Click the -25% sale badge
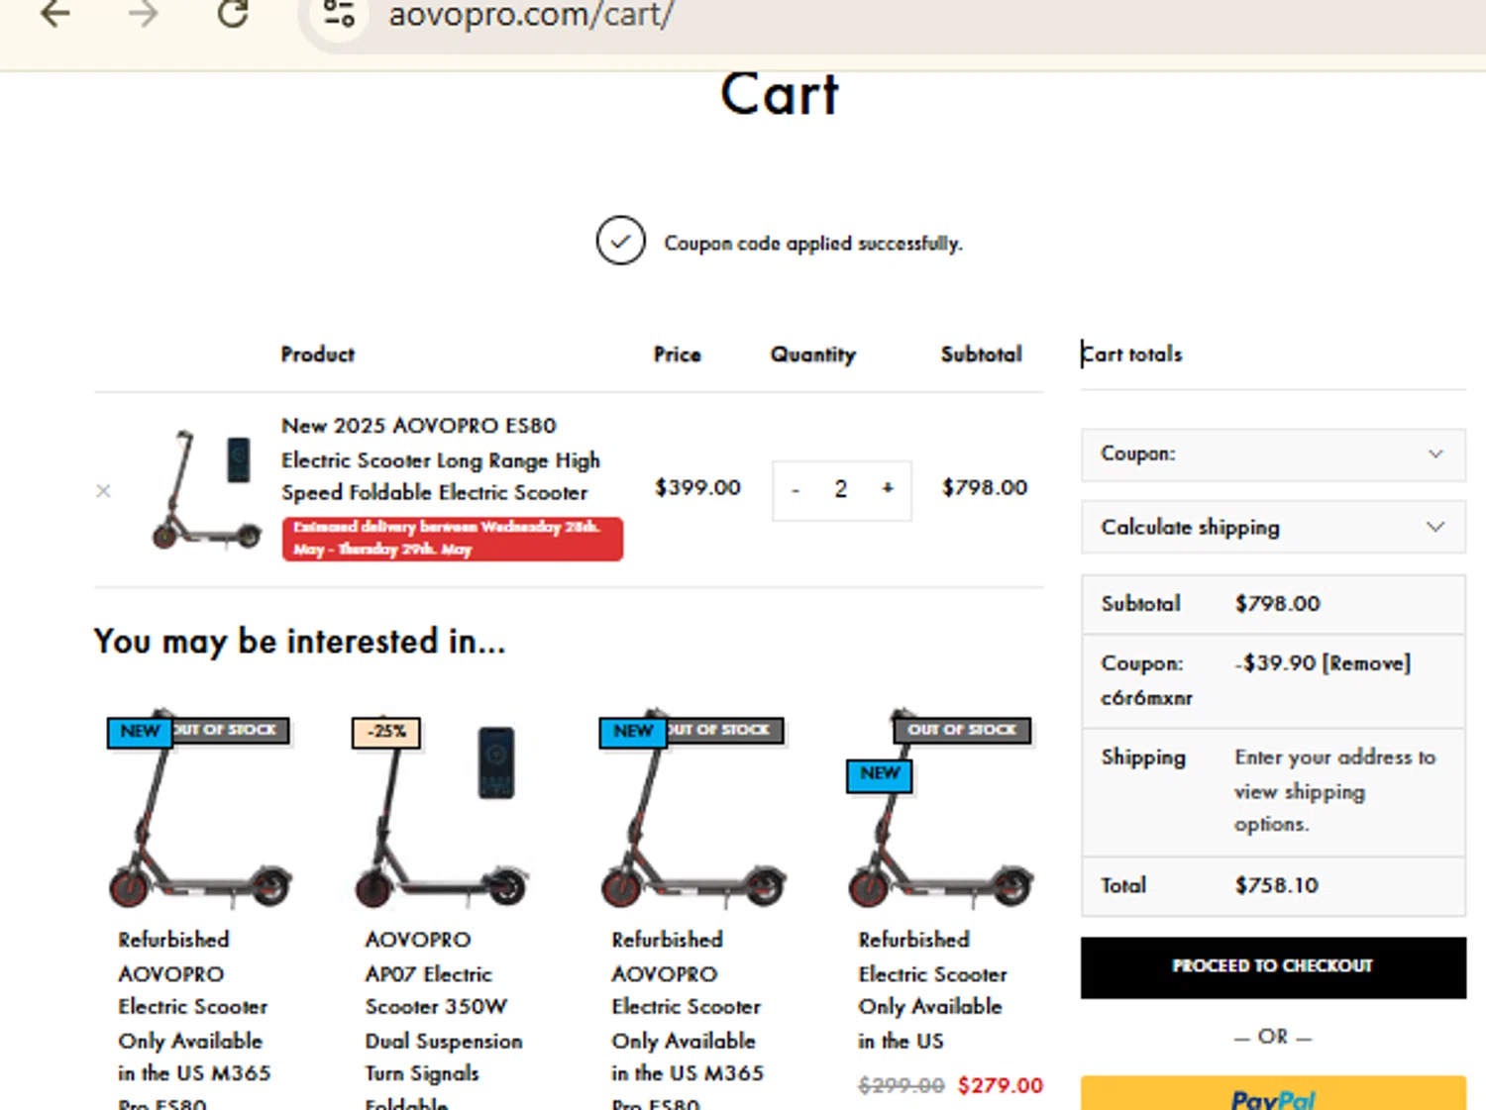This screenshot has width=1486, height=1110. (x=386, y=732)
